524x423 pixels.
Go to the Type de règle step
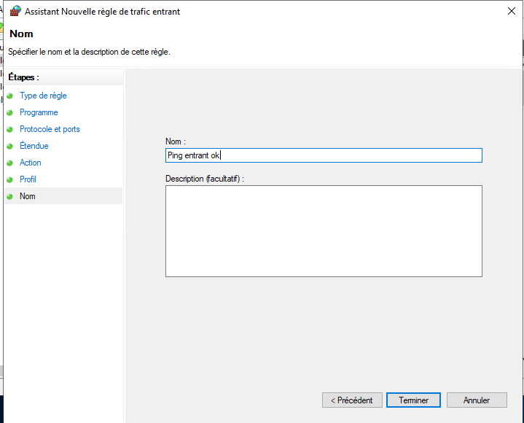(x=43, y=96)
